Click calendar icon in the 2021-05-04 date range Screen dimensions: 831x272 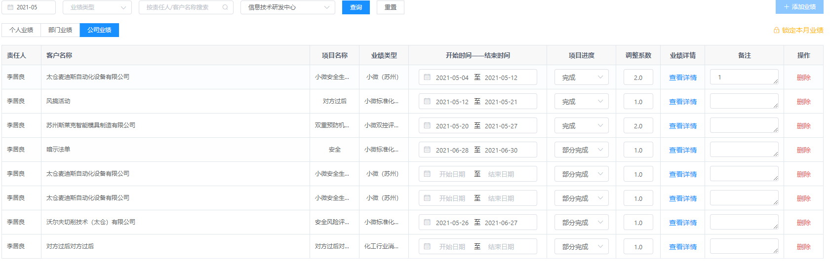428,78
